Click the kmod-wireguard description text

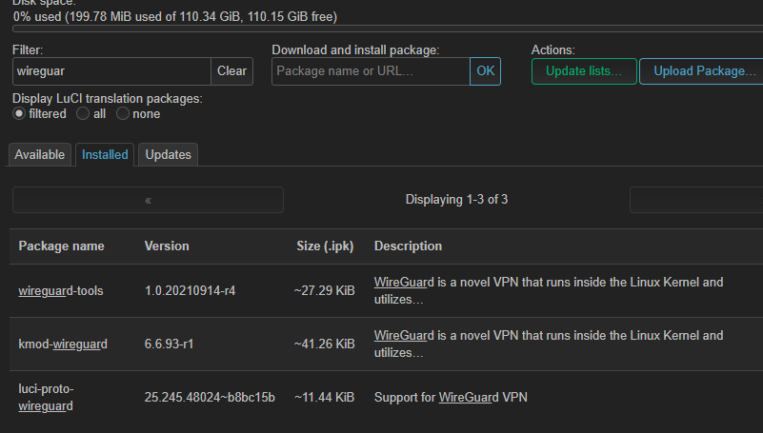click(x=549, y=344)
